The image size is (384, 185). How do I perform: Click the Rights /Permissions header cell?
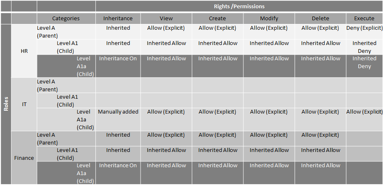[x=239, y=6]
